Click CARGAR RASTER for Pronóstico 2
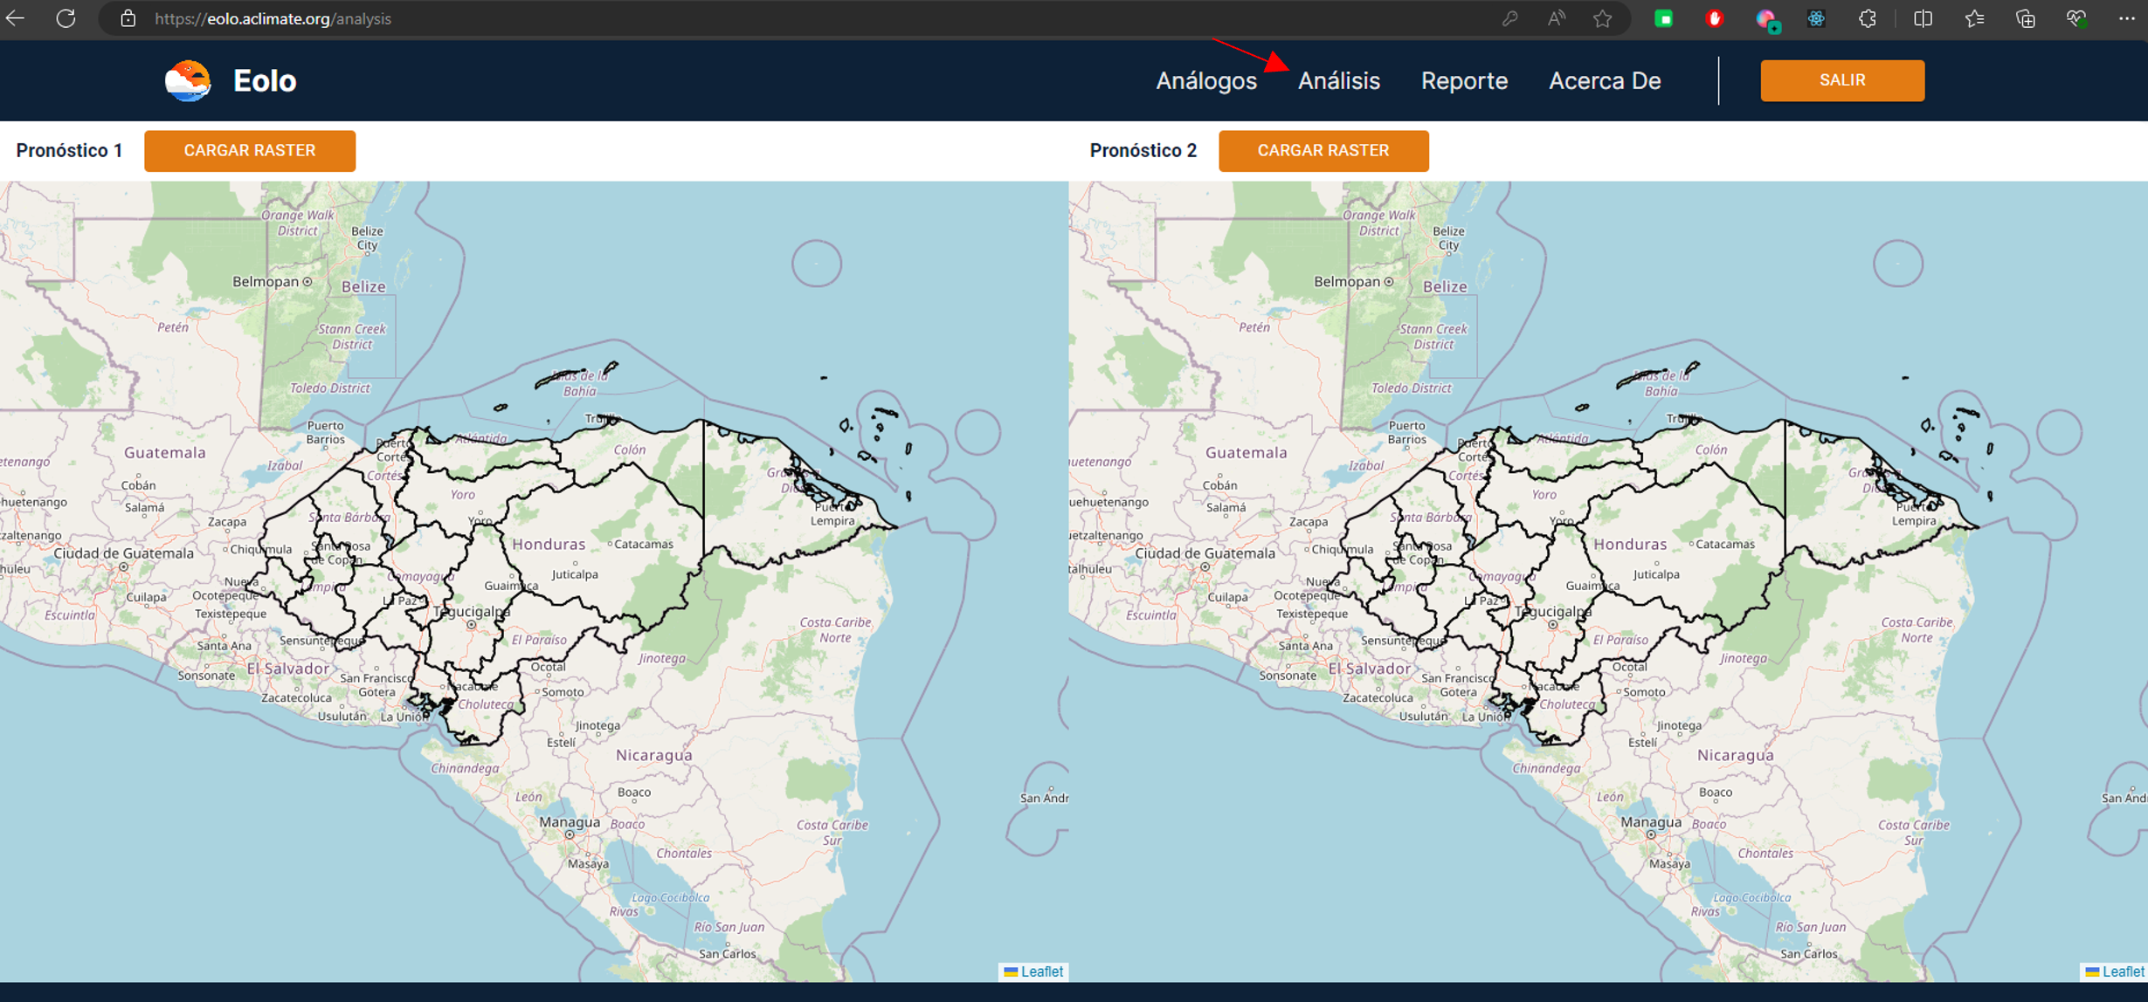 tap(1323, 150)
